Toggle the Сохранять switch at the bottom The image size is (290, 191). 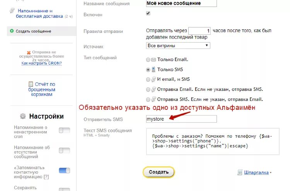click(64, 189)
